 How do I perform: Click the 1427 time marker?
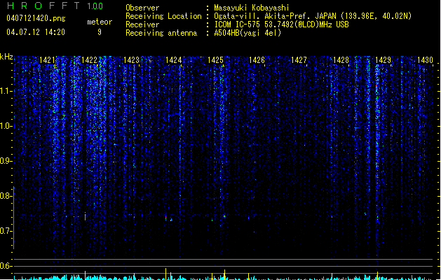pyautogui.click(x=299, y=60)
